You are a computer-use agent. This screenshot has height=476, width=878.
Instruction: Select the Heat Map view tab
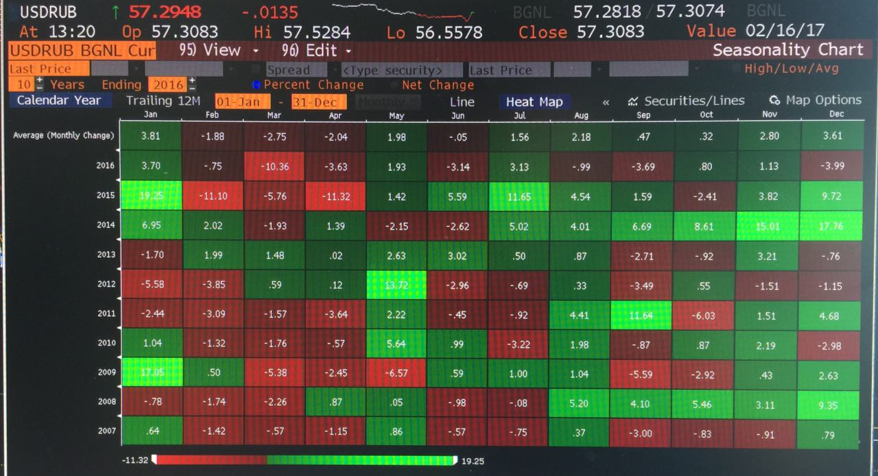534,102
